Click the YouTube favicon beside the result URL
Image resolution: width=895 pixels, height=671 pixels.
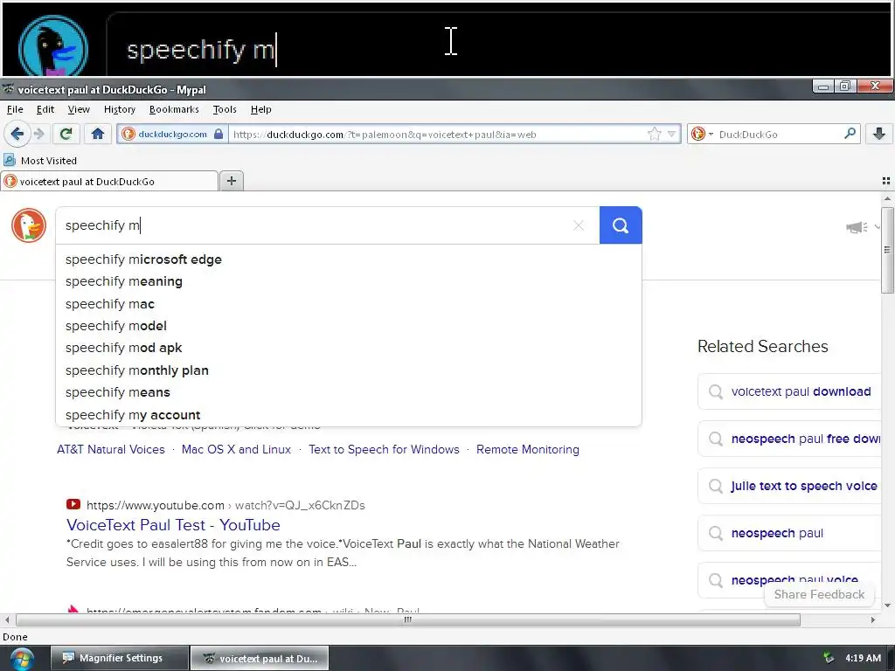pos(73,504)
